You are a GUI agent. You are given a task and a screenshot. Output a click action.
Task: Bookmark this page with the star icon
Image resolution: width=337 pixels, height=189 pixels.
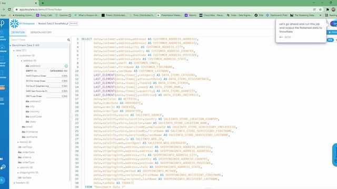click(x=321, y=9)
